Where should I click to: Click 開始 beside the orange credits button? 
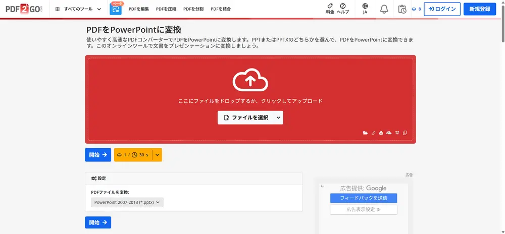(x=98, y=155)
